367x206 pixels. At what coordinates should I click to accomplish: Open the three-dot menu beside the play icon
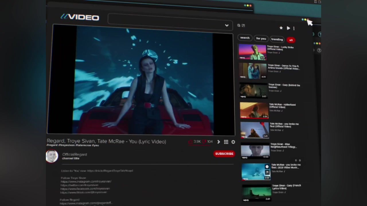coord(294,28)
